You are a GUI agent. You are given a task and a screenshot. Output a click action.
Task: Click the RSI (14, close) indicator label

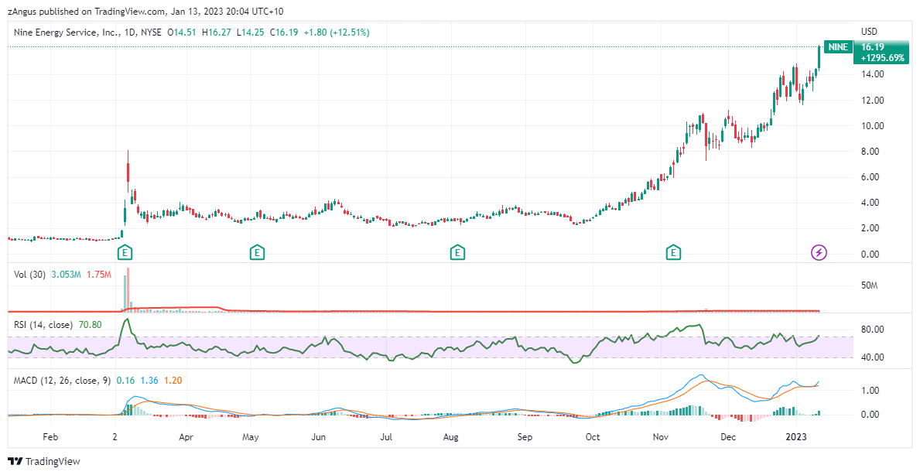coord(43,325)
